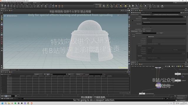Select the Curve Bezier shelf tool

[x=27, y=6]
